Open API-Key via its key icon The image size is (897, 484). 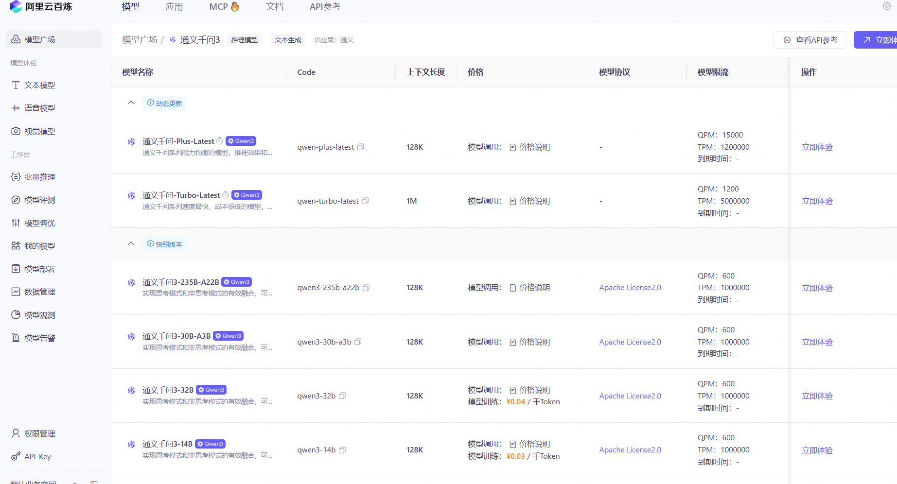tap(16, 456)
